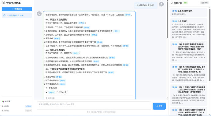Click 参考2 tag after 预备性或者收尾性工作 line
Screen dimensions: 211x116
tap(117, 31)
